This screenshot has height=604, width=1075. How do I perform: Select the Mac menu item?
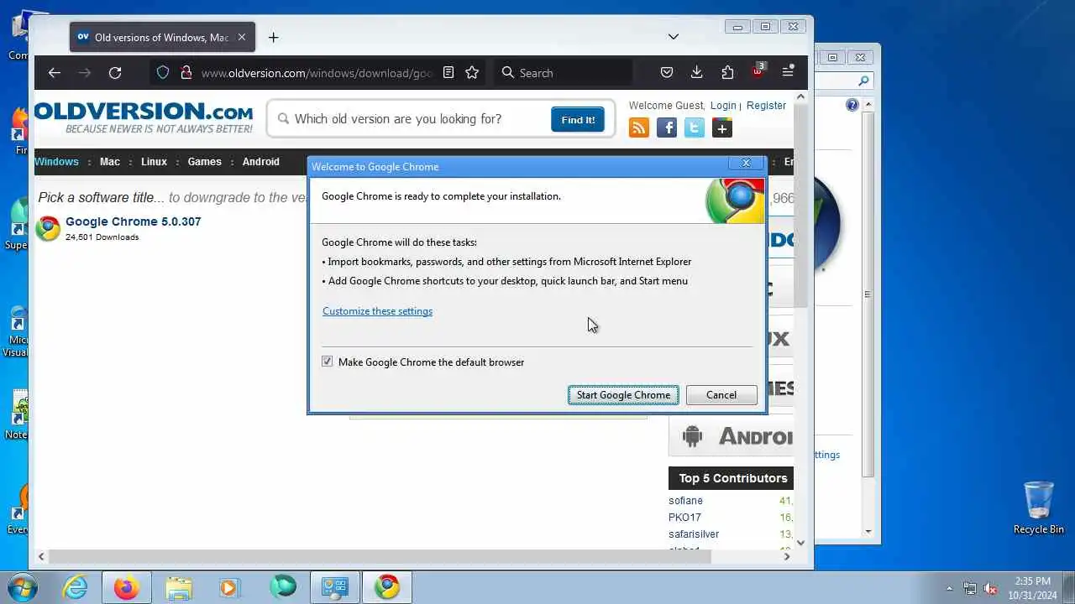point(110,162)
